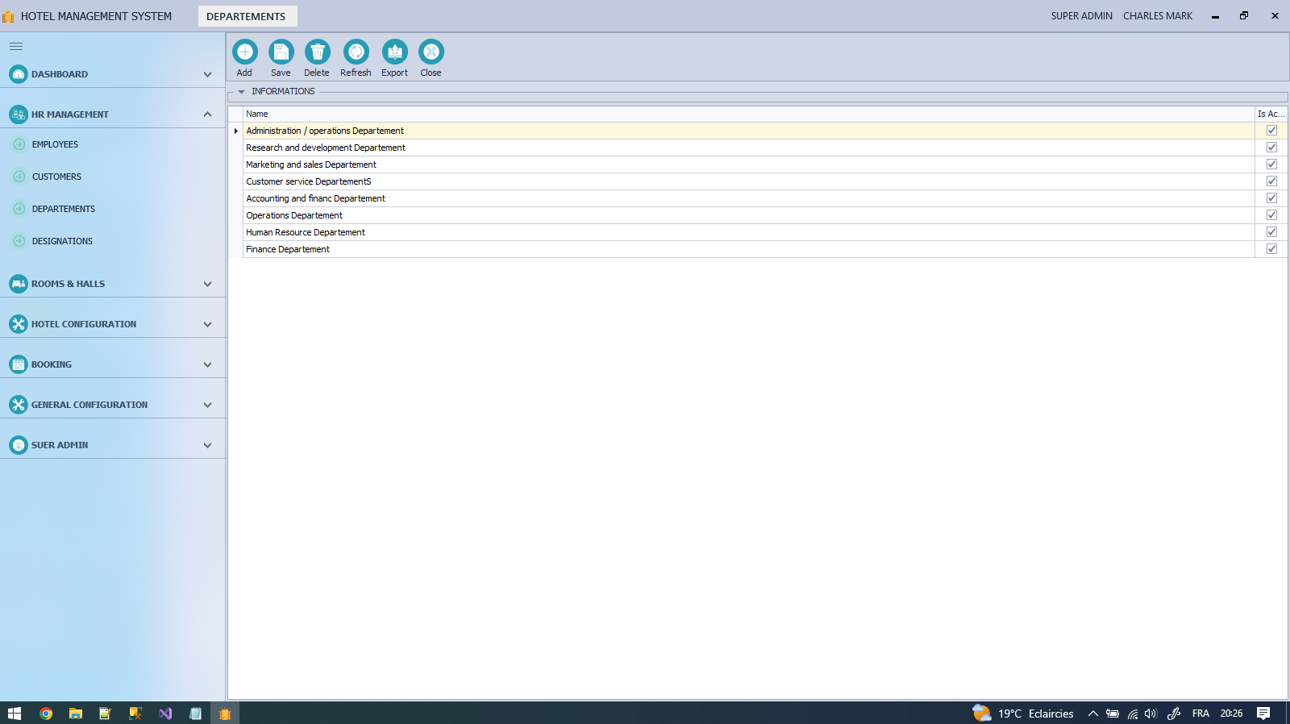The image size is (1290, 724).
Task: Click the Close toolbar icon
Action: tap(431, 52)
